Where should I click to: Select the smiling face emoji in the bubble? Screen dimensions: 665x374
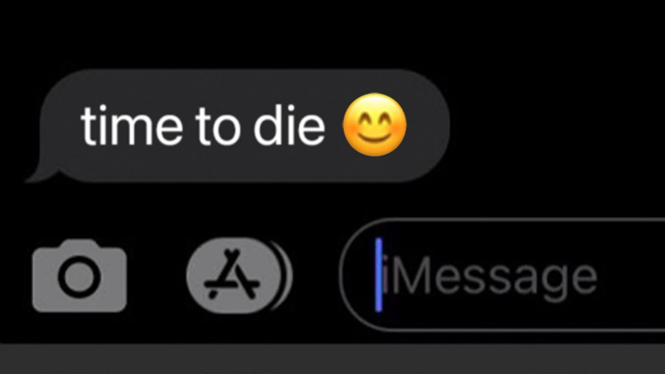tap(375, 125)
